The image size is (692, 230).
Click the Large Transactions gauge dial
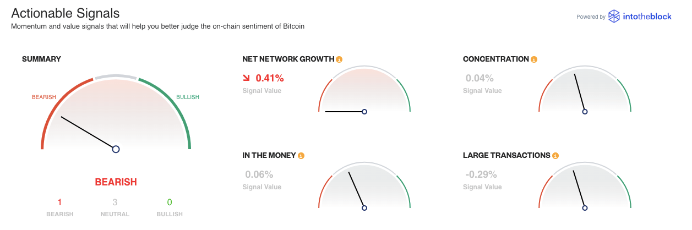pos(585,187)
